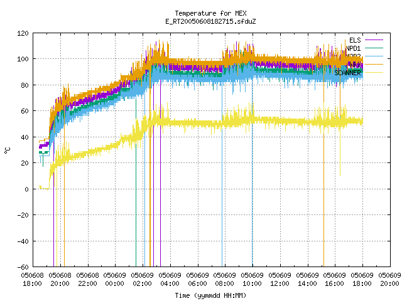Click the 'NPD1' legend label

coord(353,48)
